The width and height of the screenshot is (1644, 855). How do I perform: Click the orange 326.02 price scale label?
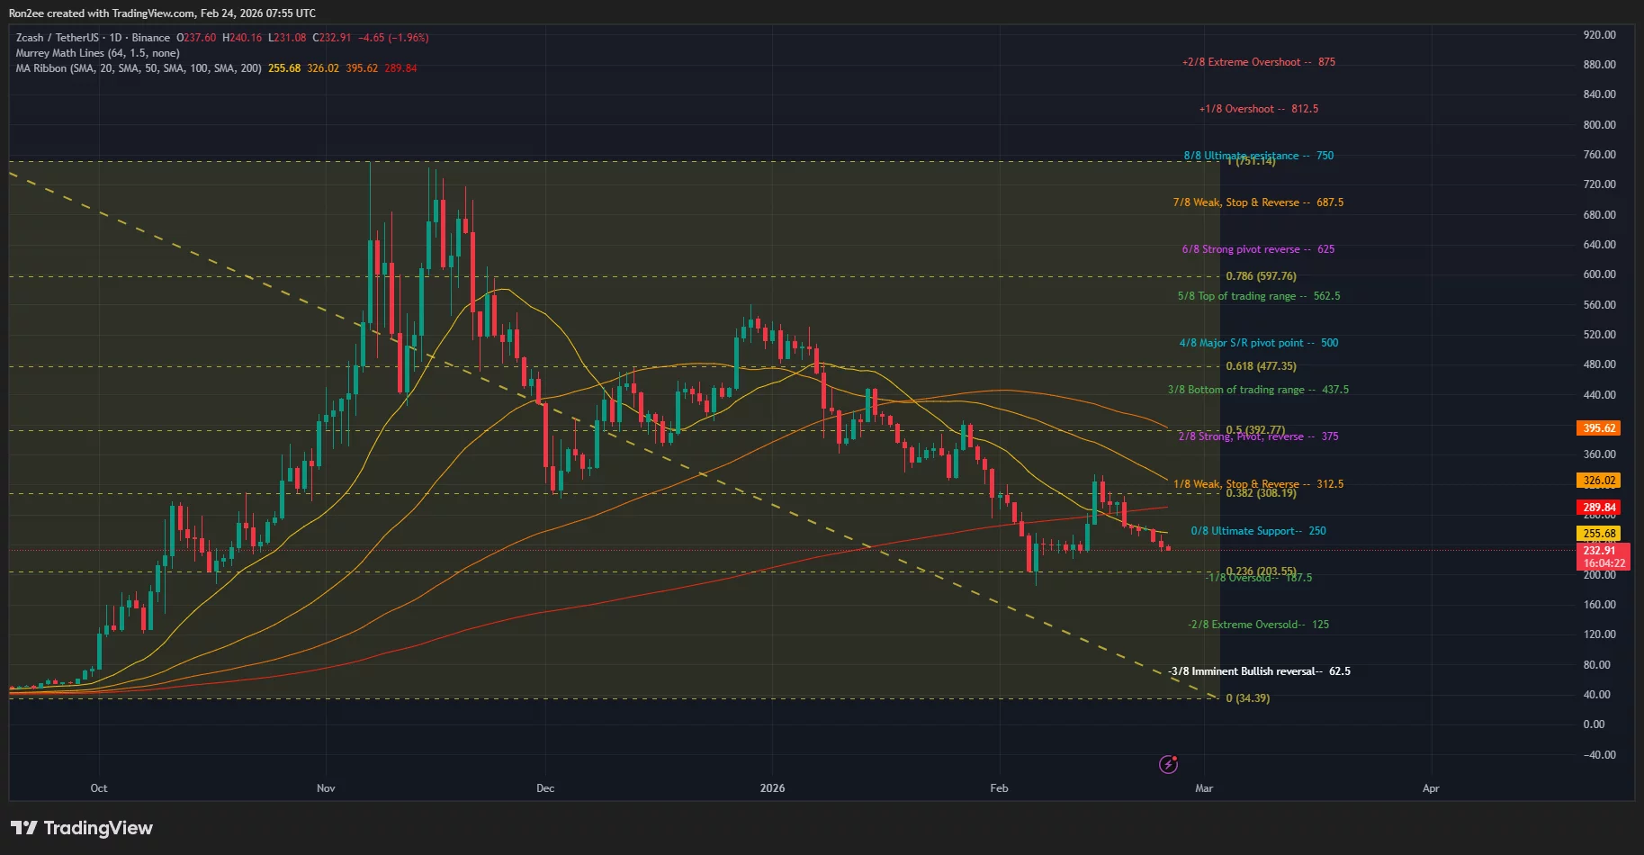pyautogui.click(x=1600, y=481)
